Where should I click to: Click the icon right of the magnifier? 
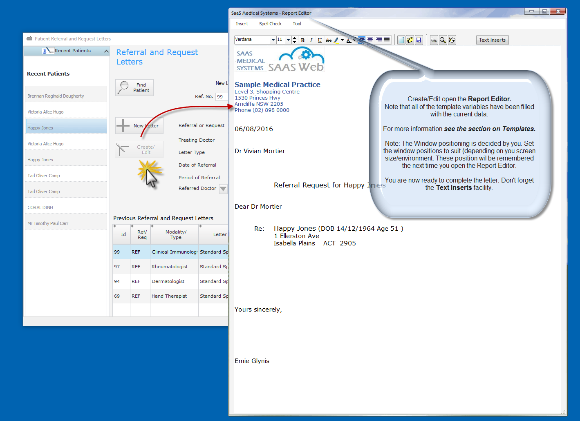452,40
